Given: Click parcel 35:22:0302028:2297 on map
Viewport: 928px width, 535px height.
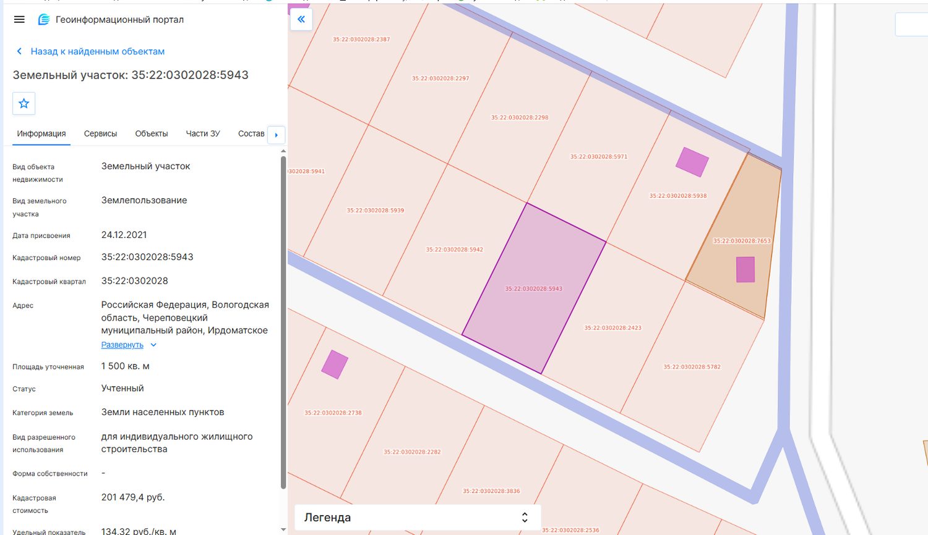Looking at the screenshot, I should pyautogui.click(x=440, y=78).
